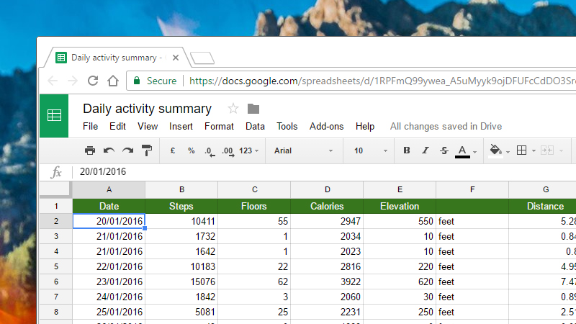This screenshot has height=324, width=576.
Task: Toggle Strikethrough formatting
Action: coord(444,150)
